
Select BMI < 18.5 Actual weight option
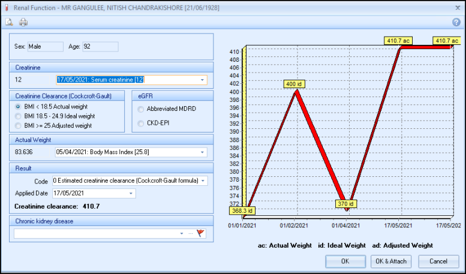point(19,106)
